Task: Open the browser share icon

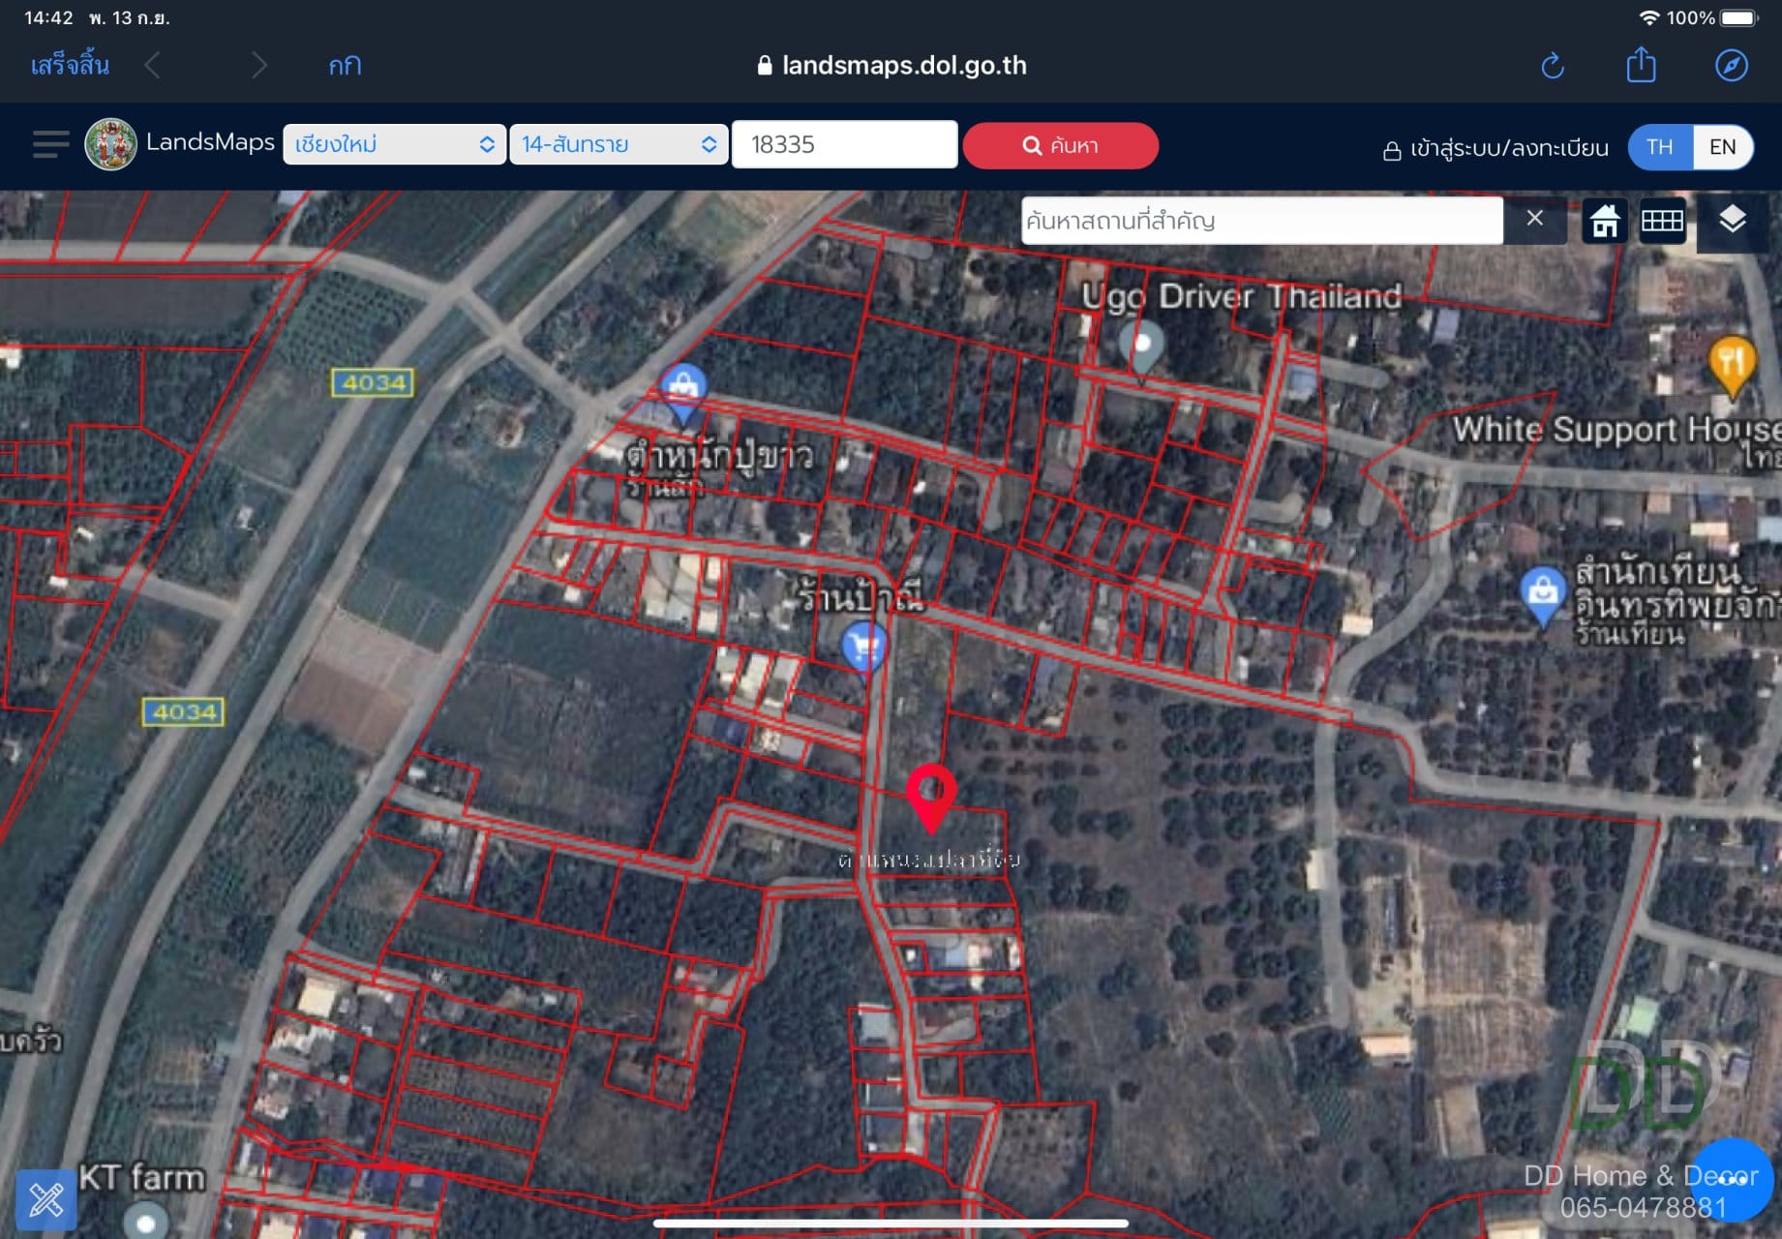Action: (1642, 65)
